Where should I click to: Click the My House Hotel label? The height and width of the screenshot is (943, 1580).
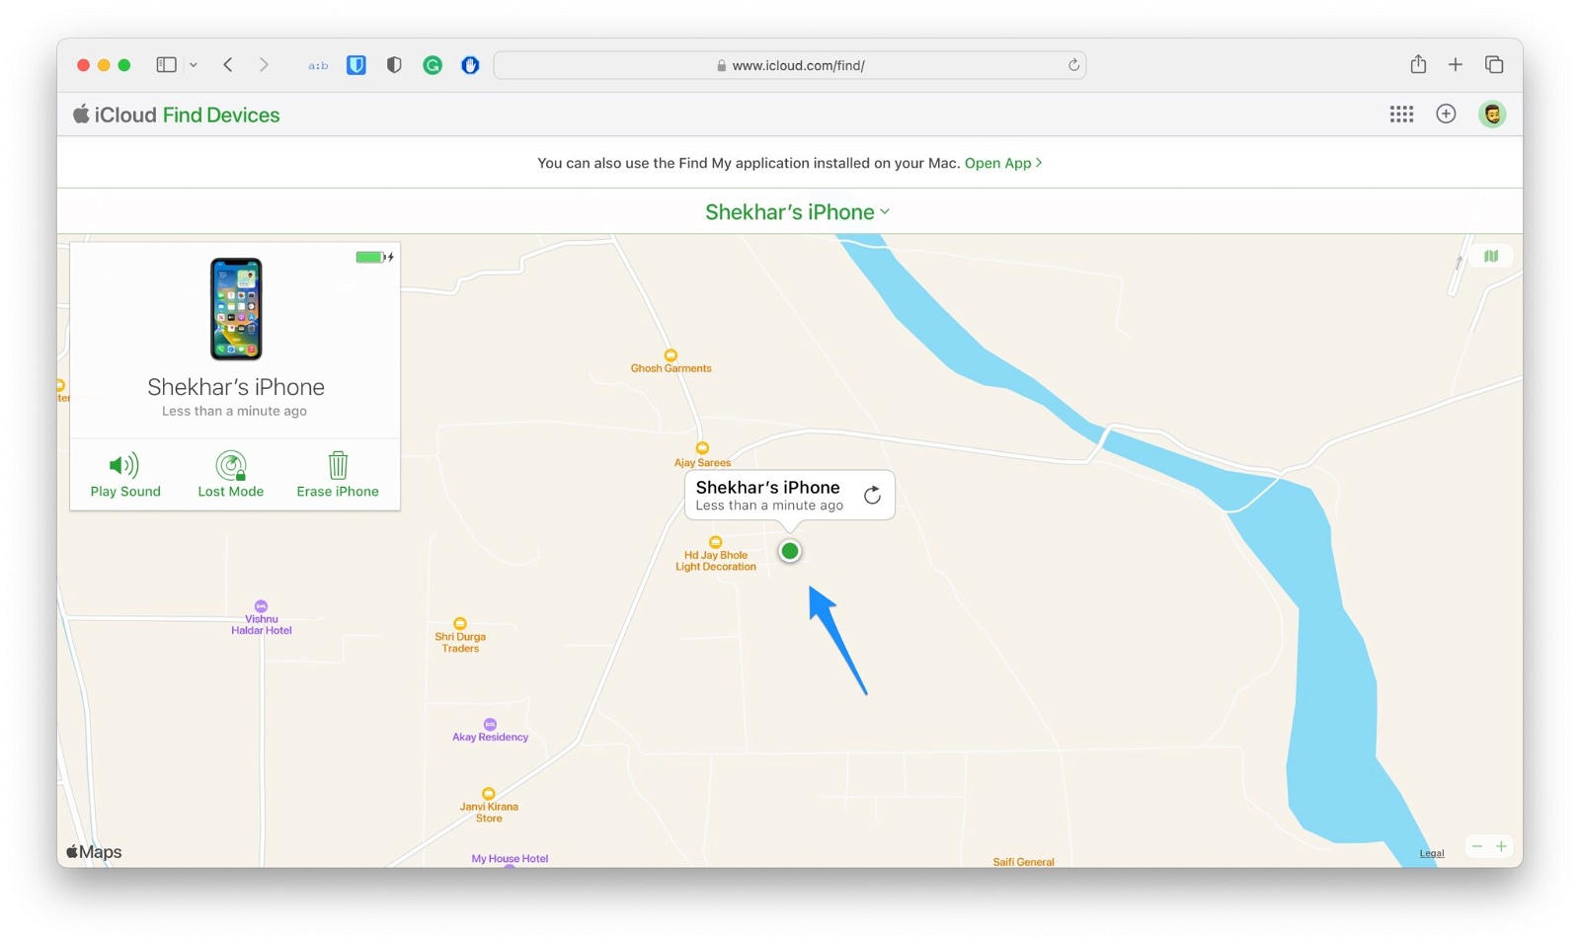tap(510, 859)
